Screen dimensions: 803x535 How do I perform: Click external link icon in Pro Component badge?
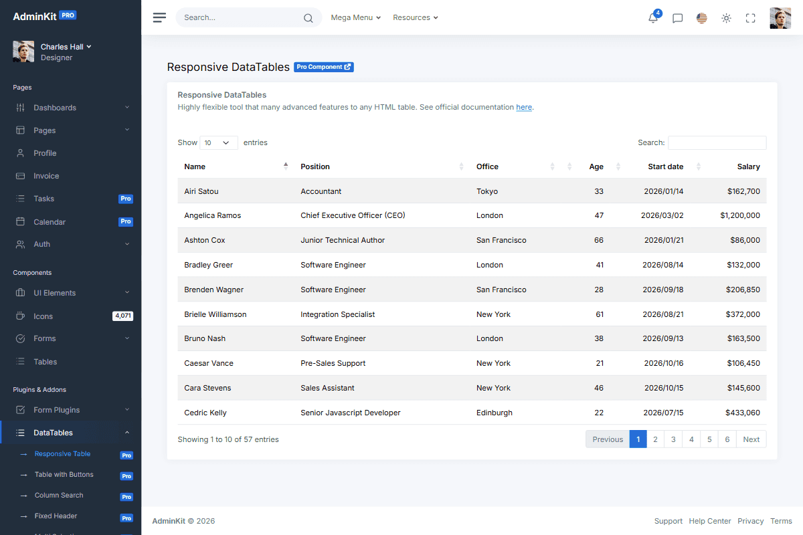coord(347,67)
